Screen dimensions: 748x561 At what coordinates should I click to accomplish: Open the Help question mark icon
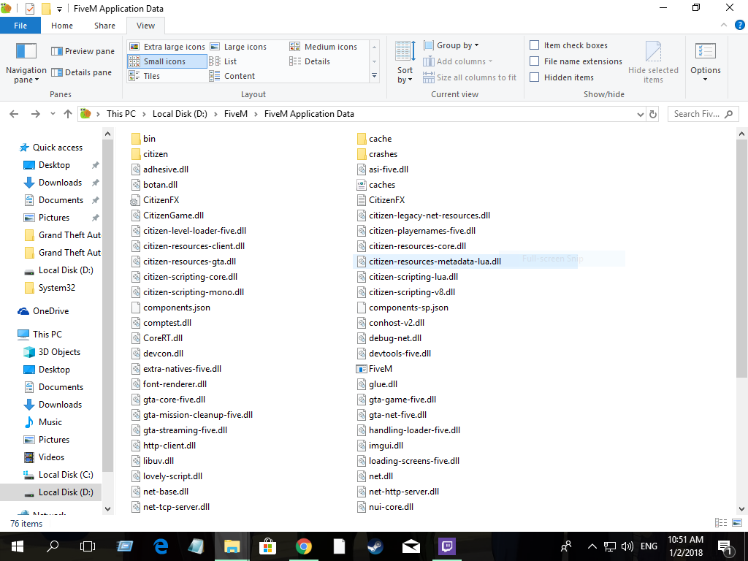(739, 26)
